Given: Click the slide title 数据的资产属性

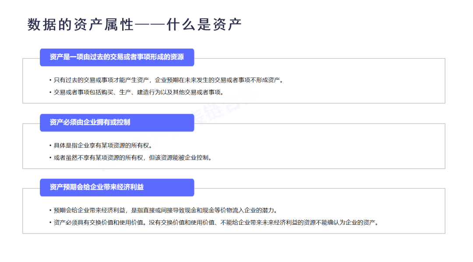Looking at the screenshot, I should tap(80, 25).
